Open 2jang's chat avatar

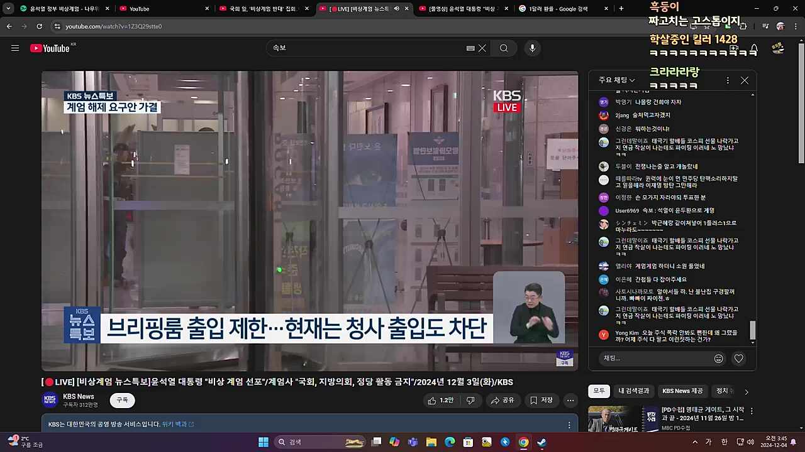[604, 116]
